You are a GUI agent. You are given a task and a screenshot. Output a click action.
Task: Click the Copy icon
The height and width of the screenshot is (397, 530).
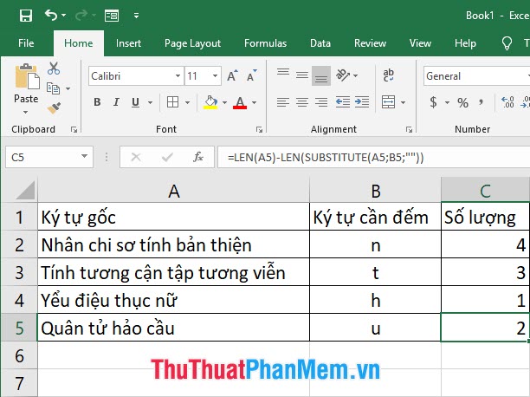53,88
